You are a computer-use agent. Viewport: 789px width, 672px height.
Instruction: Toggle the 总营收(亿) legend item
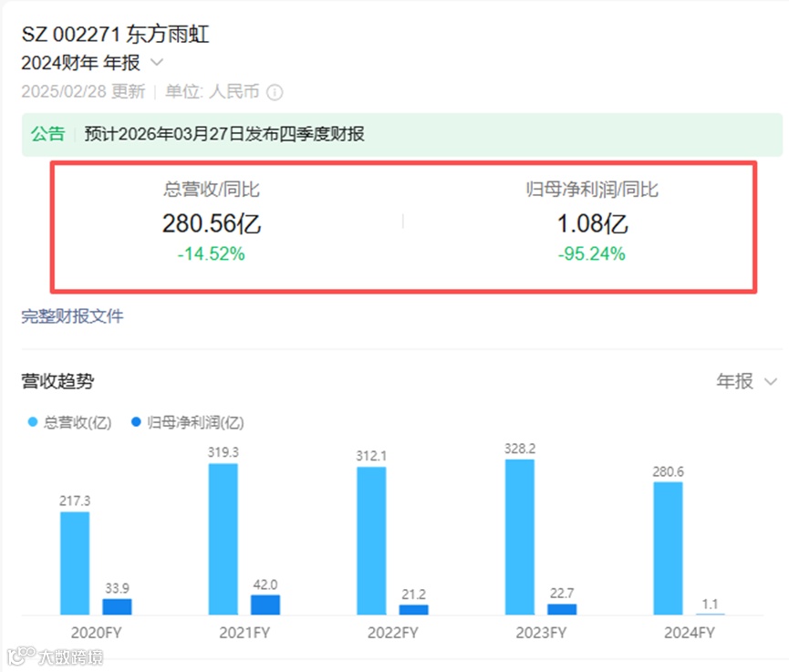pyautogui.click(x=70, y=422)
